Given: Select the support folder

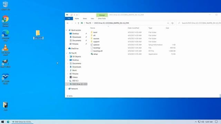Looking at the screenshot, I should (96, 42).
